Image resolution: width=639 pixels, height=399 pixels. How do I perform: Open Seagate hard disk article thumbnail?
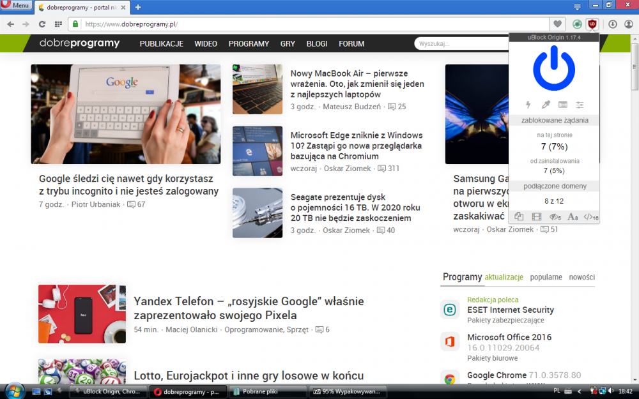coord(257,213)
